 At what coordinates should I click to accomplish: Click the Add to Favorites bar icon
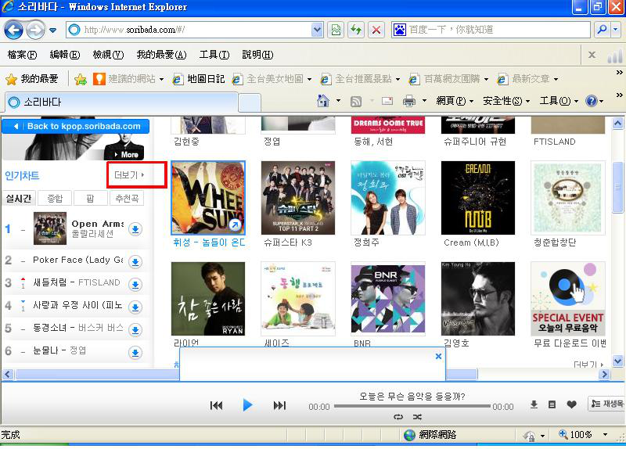click(81, 79)
